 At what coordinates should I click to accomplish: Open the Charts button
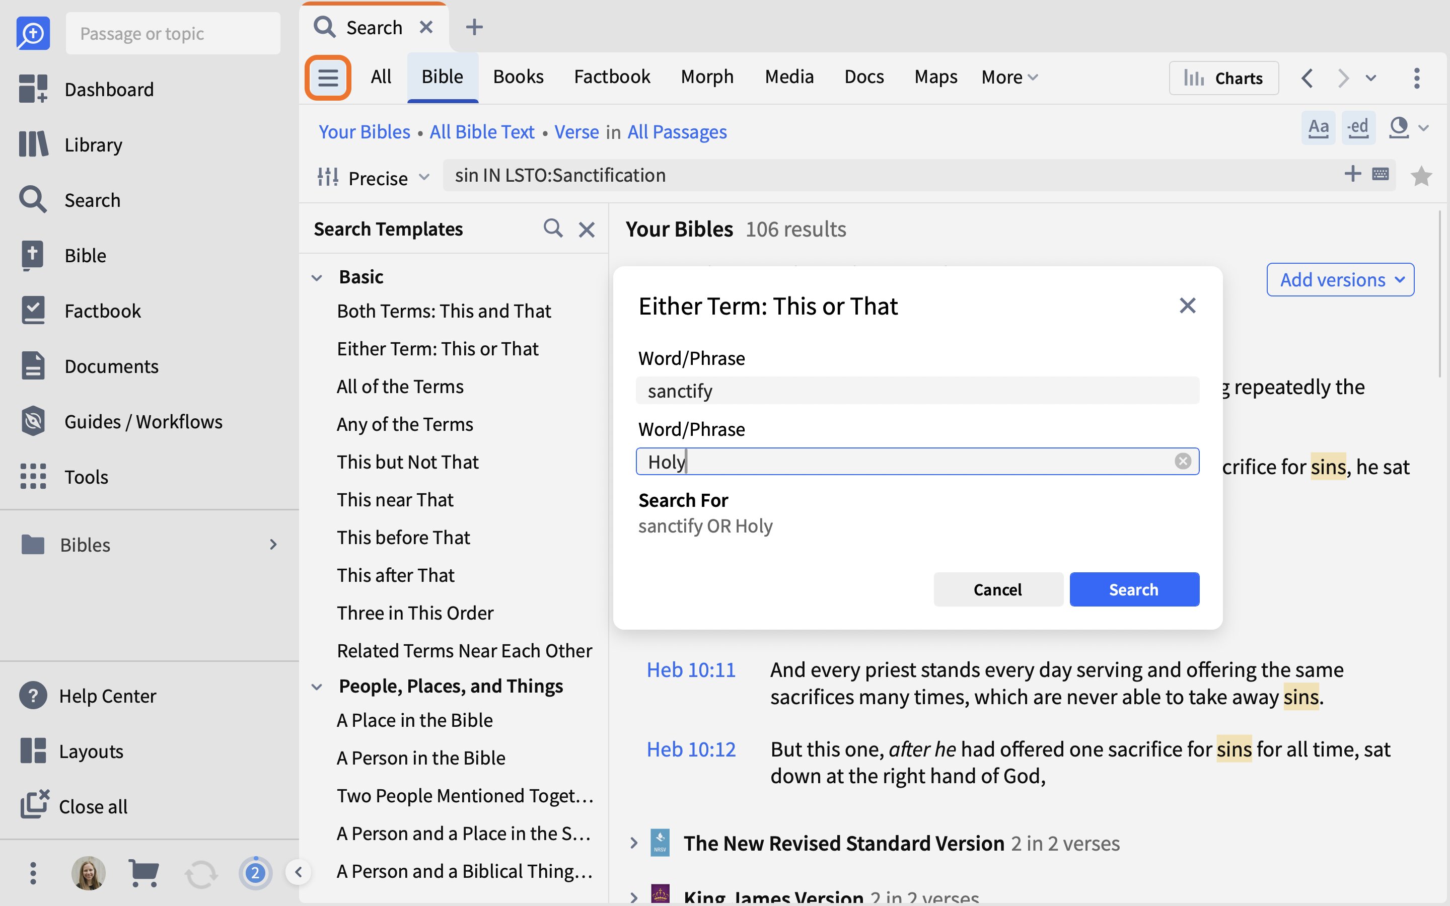click(x=1223, y=78)
